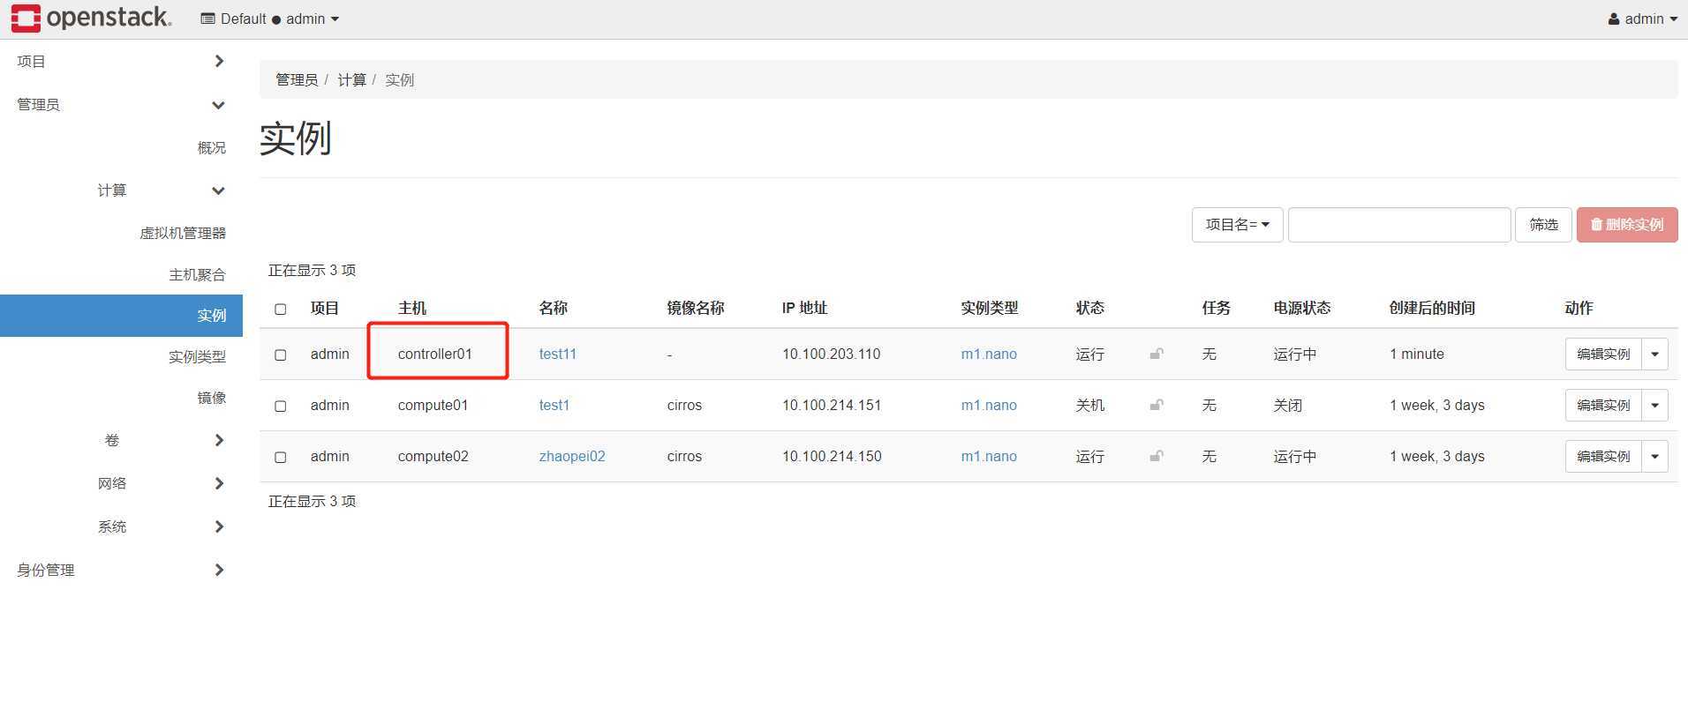The image size is (1688, 709).
Task: Click the 创建后的时间 column header
Action: pyautogui.click(x=1432, y=308)
